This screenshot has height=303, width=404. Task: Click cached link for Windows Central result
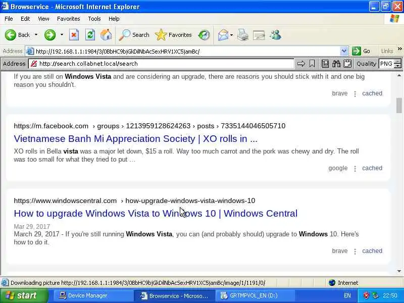(x=372, y=251)
